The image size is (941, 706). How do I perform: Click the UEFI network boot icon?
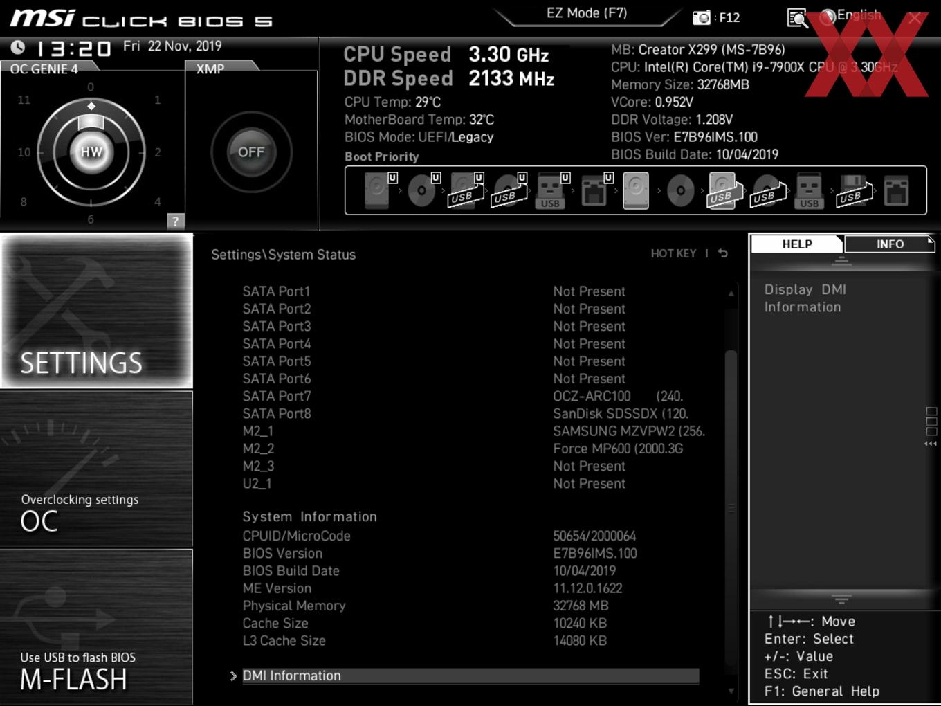point(594,190)
